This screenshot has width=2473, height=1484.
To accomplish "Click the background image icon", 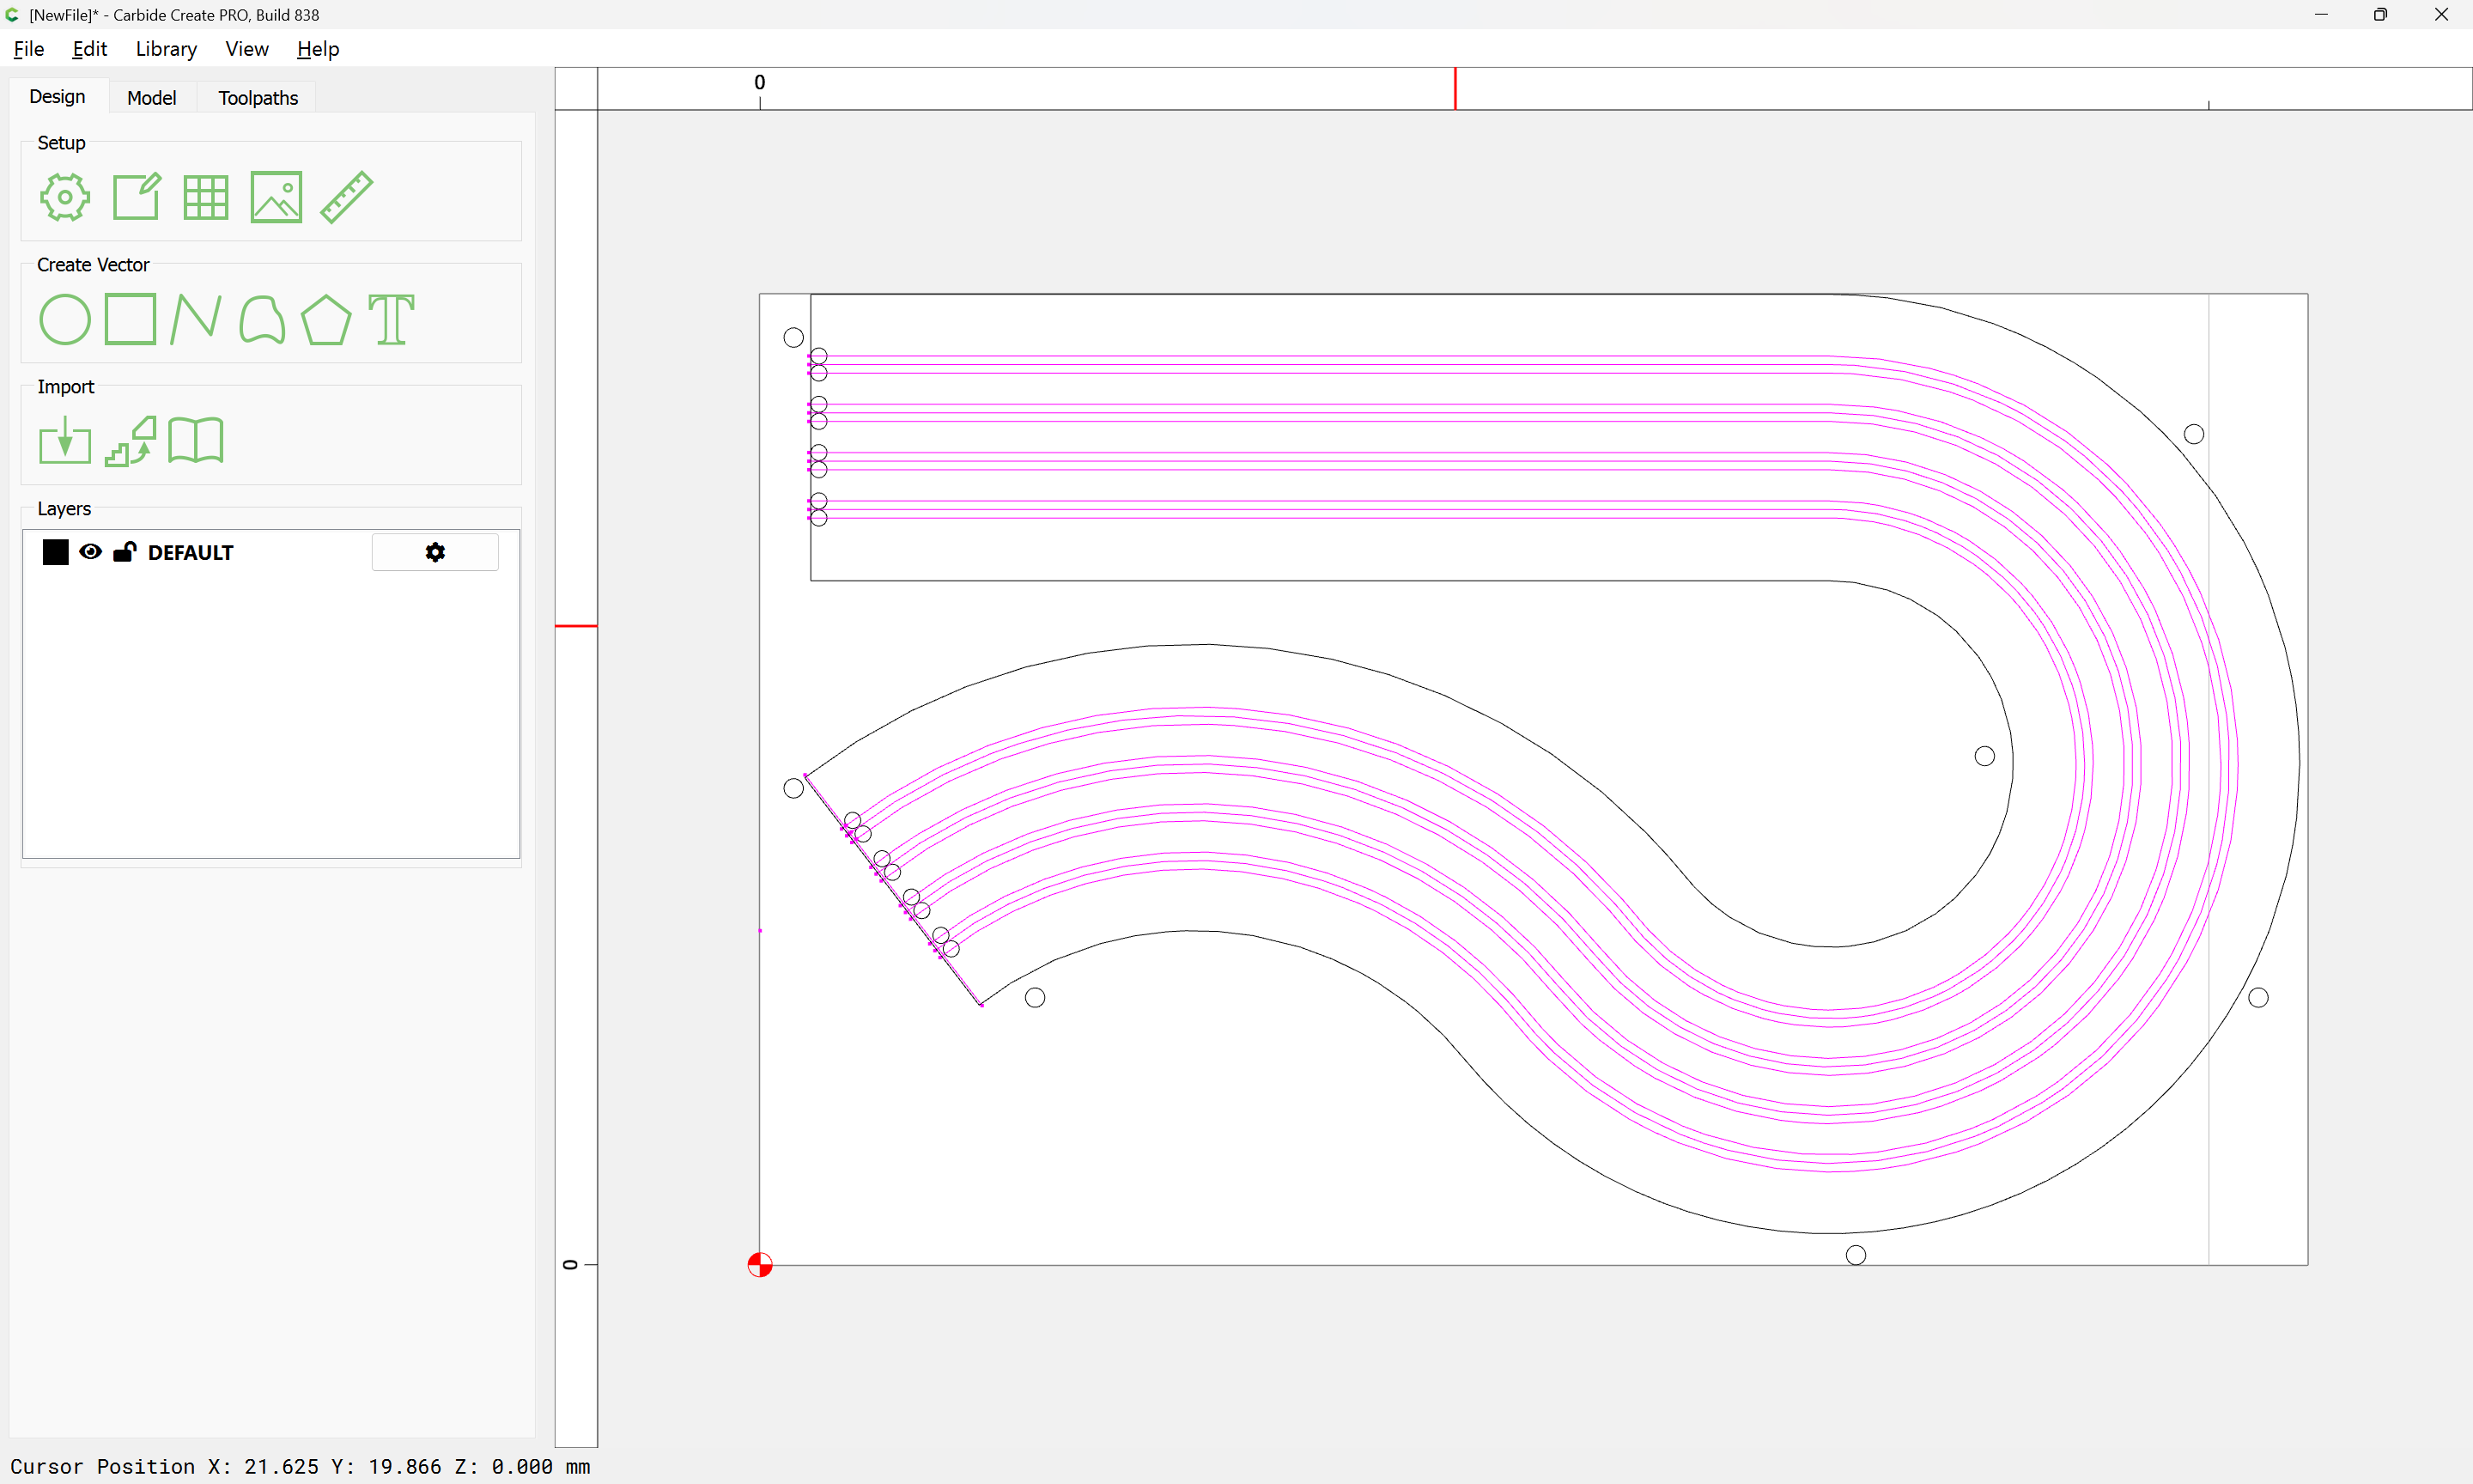I will (x=276, y=197).
